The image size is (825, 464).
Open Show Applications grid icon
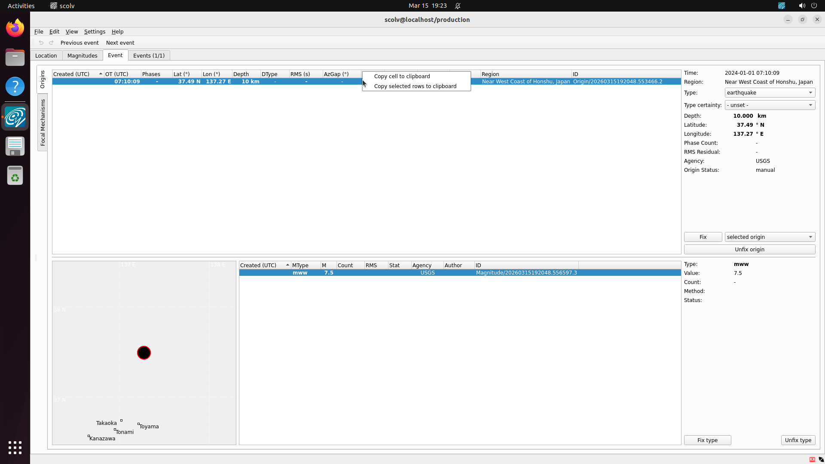[x=15, y=447]
